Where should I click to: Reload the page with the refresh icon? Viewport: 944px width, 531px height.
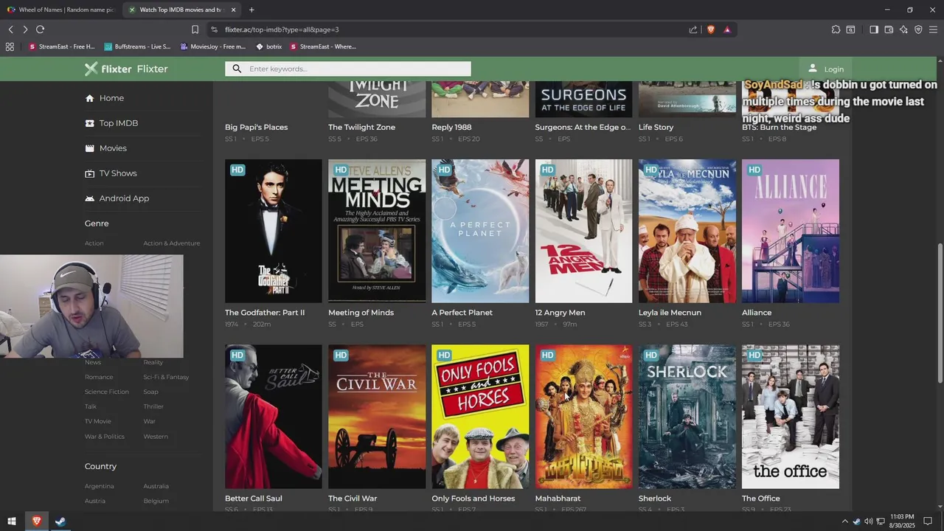pos(40,29)
